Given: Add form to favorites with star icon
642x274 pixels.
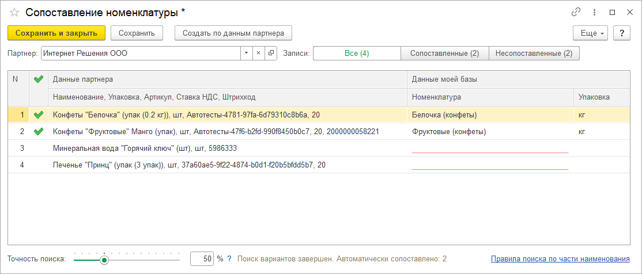Looking at the screenshot, I should (x=14, y=12).
